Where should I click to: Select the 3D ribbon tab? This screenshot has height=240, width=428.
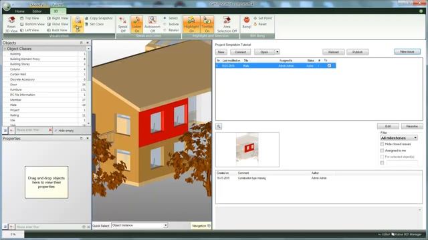(58, 11)
